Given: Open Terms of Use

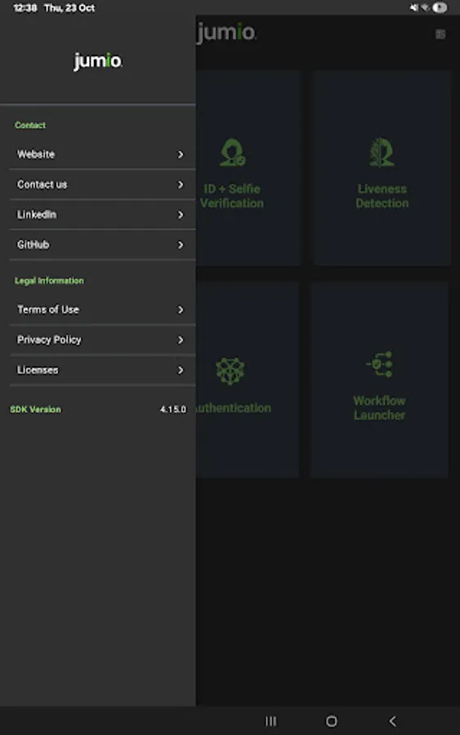Looking at the screenshot, I should 102,310.
